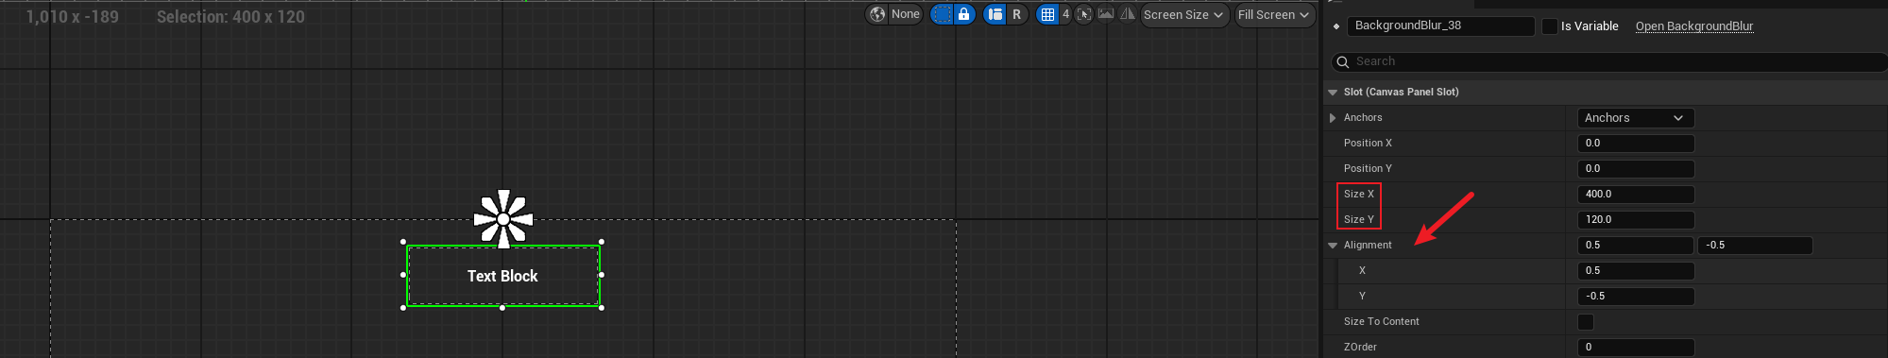Open the Fill Screen dropdown
1888x358 pixels.
[1274, 14]
